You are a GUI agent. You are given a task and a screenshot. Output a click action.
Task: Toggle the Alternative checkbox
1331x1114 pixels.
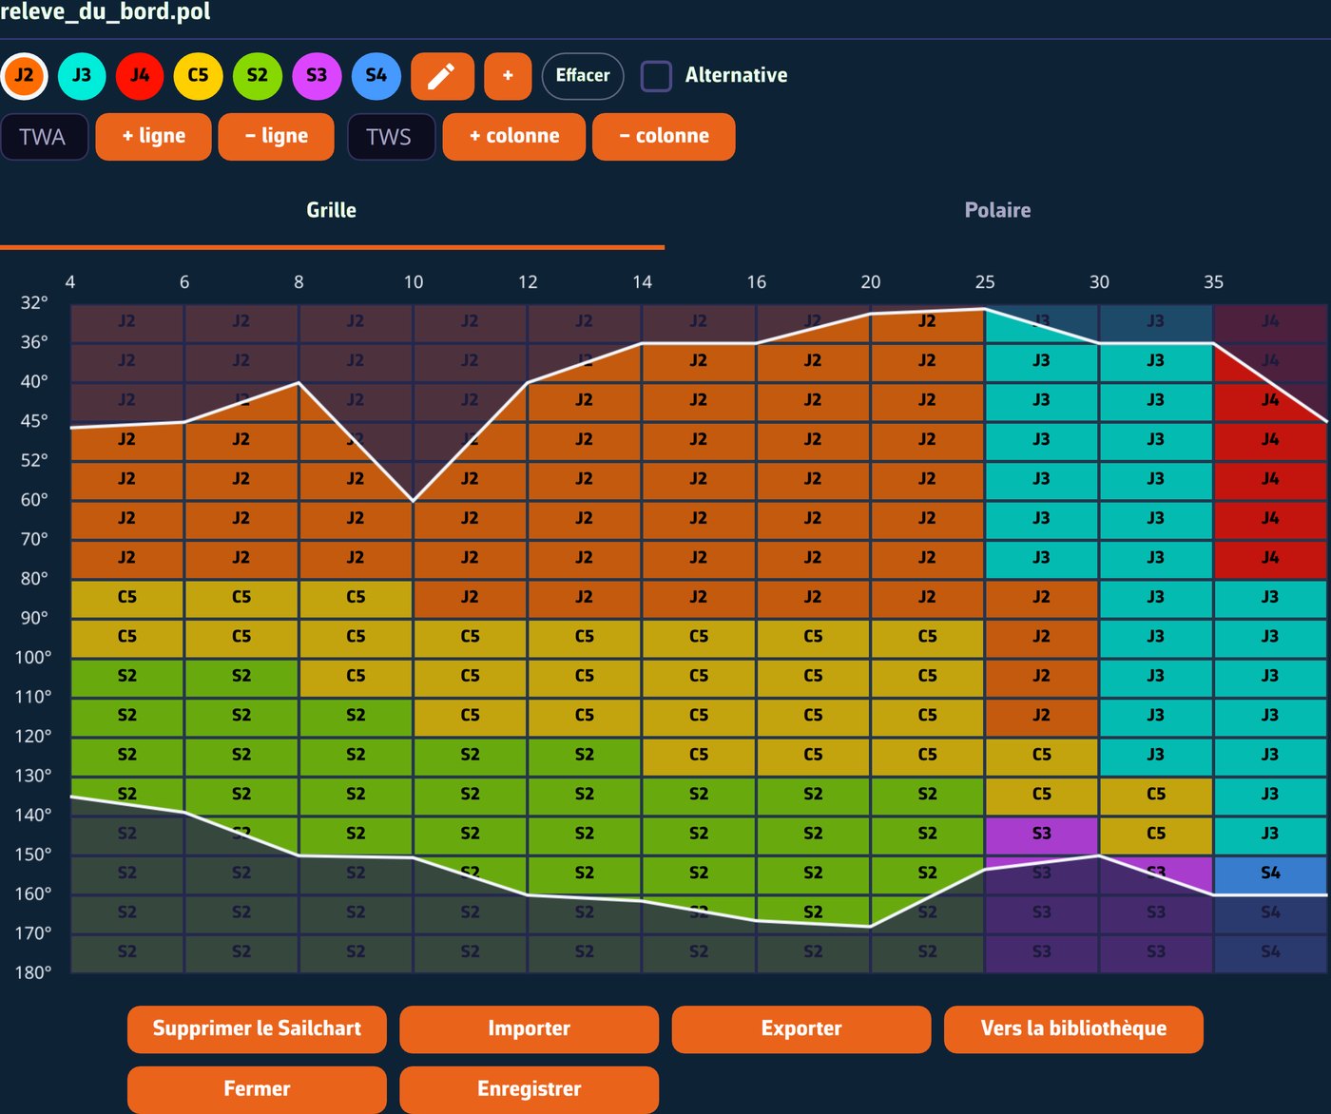click(x=656, y=76)
